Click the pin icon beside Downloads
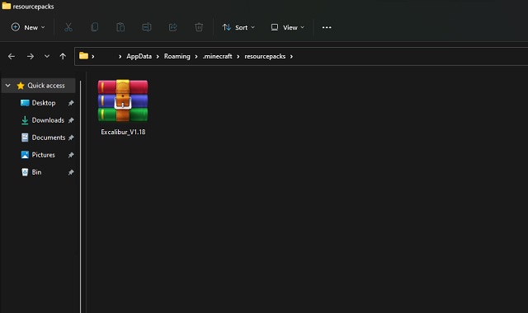Image resolution: width=528 pixels, height=313 pixels. point(71,120)
